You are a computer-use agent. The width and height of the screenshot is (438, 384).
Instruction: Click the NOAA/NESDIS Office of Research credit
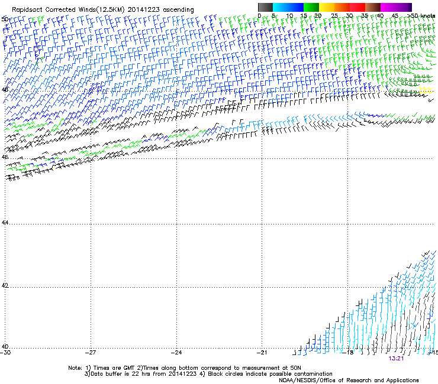point(349,380)
